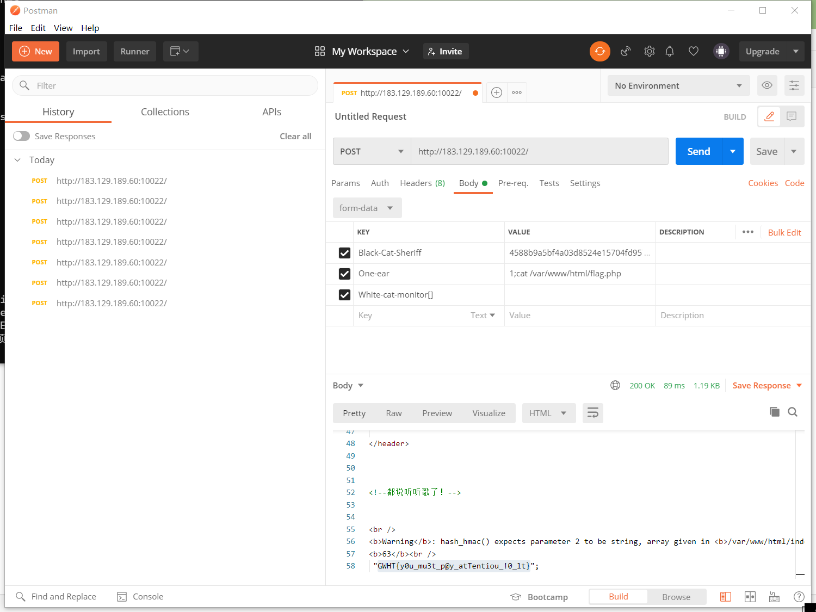Open column options three-dots in form-data table
This screenshot has width=816, height=612.
748,232
